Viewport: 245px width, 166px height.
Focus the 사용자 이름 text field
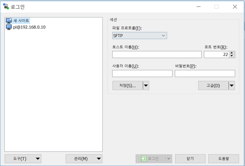142,74
